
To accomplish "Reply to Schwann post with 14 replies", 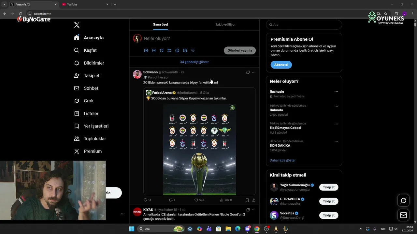I will click(x=147, y=200).
